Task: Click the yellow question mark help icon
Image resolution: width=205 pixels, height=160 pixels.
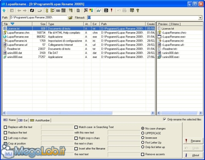Action: pos(138,10)
